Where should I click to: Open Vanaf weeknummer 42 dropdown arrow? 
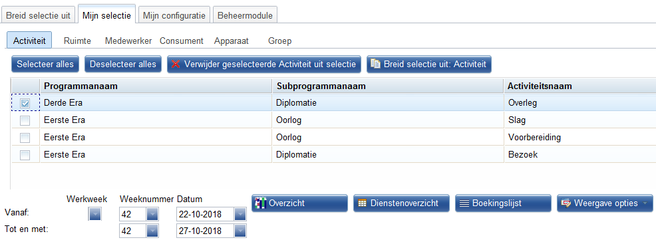(152, 215)
